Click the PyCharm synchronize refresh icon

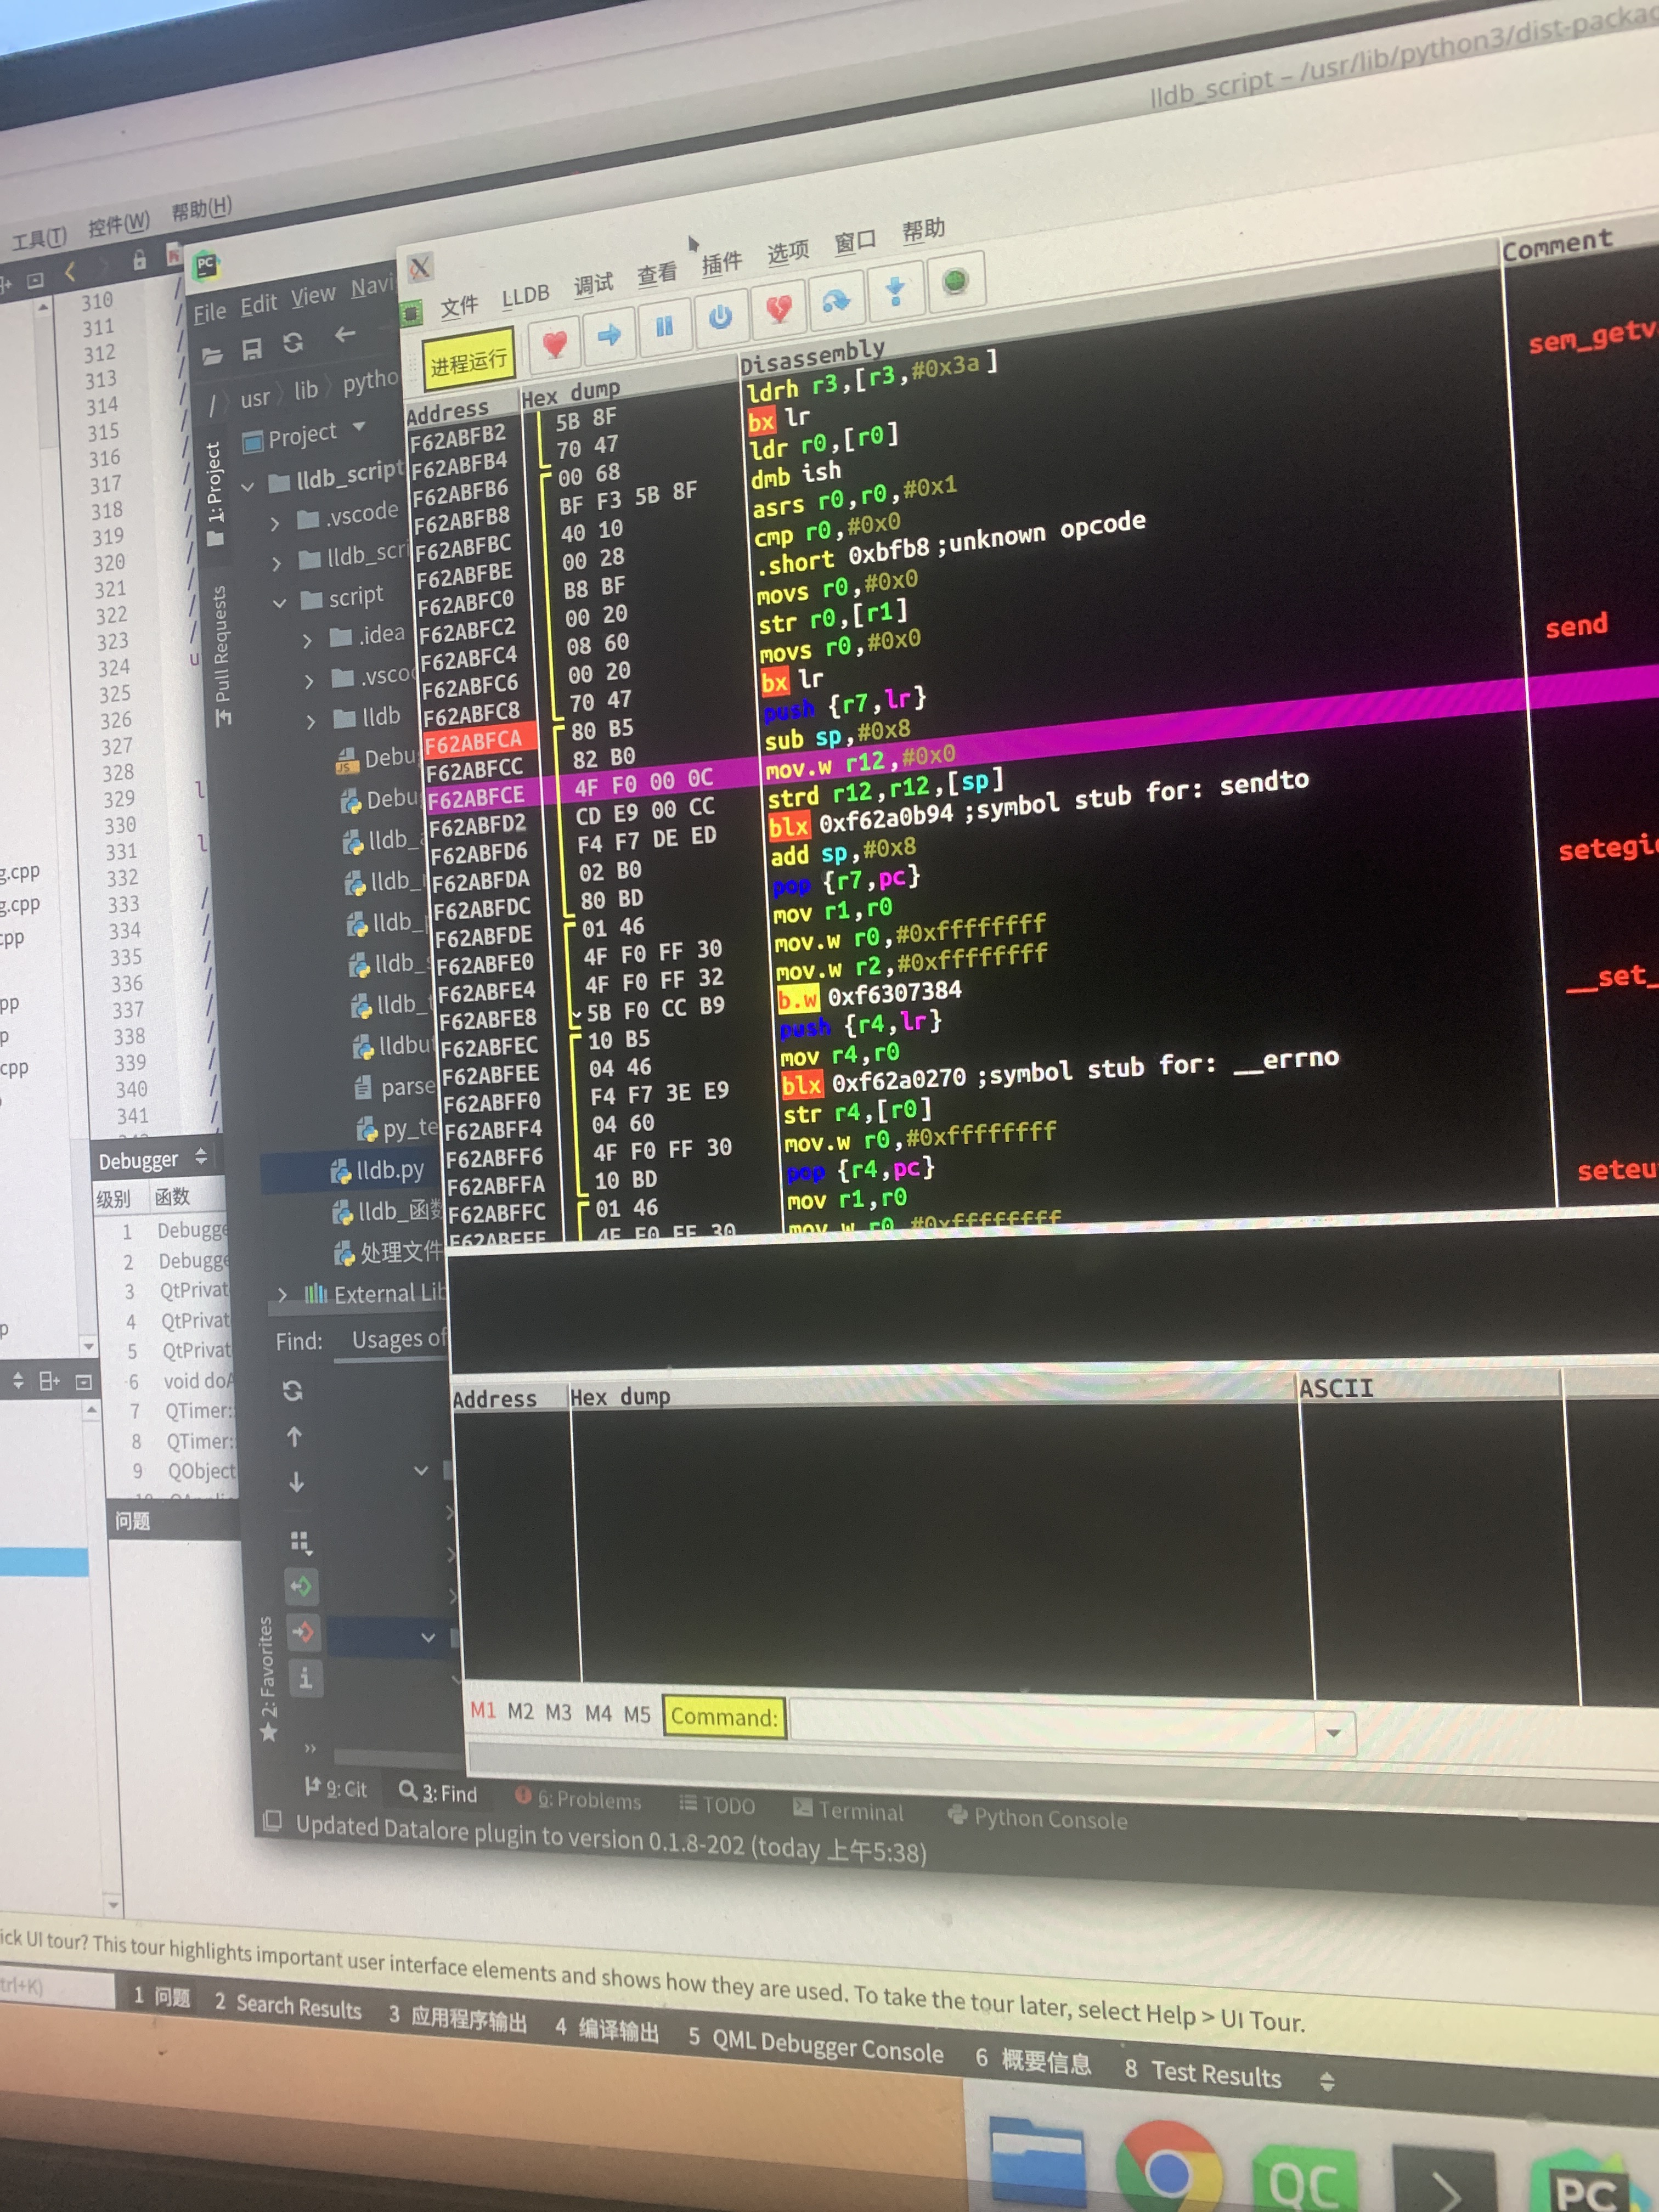[293, 342]
